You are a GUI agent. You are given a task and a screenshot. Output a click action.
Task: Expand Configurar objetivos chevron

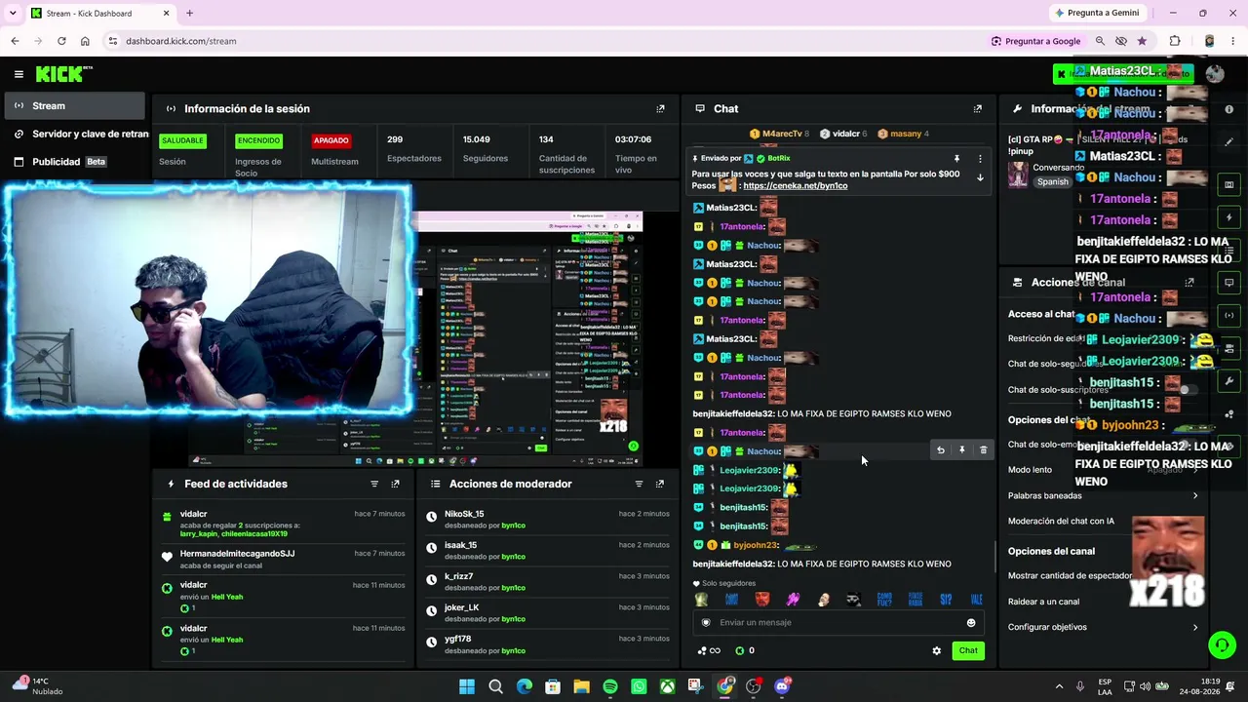[1195, 627]
